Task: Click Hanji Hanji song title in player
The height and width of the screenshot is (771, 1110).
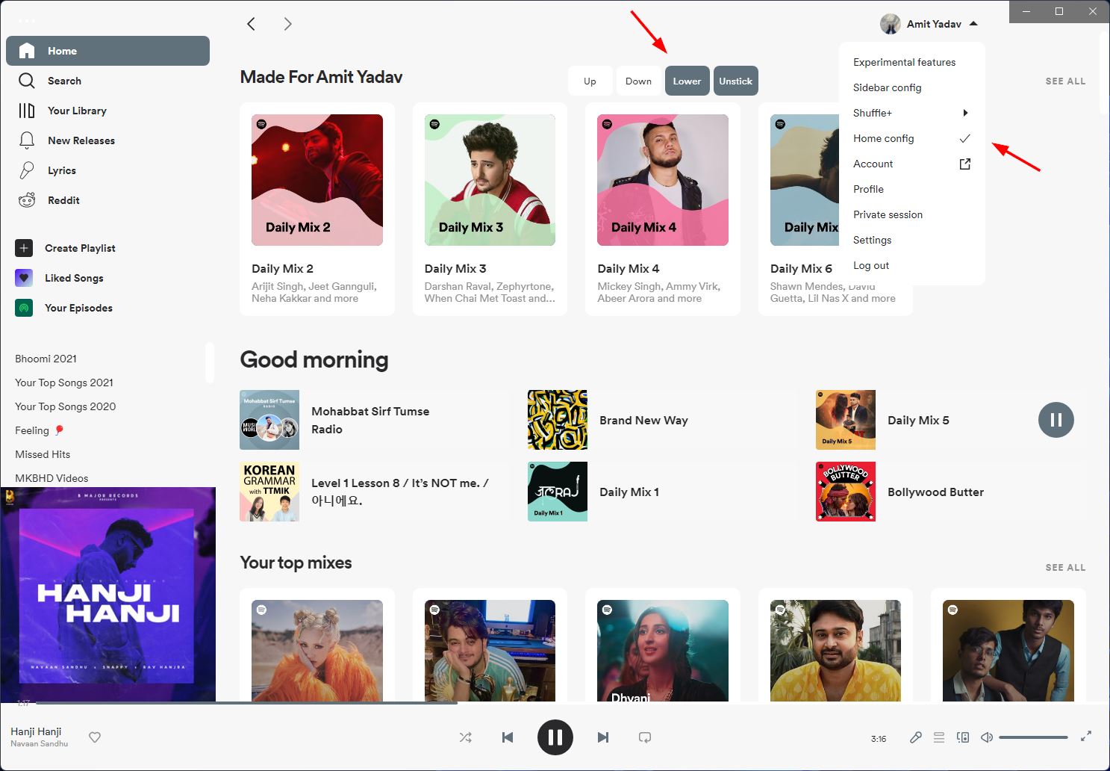Action: pyautogui.click(x=36, y=731)
